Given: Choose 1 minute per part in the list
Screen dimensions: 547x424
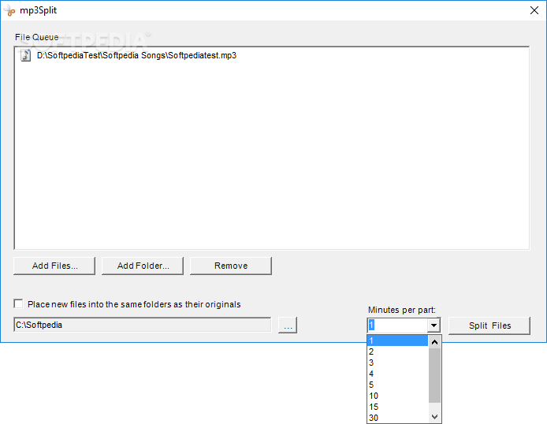Looking at the screenshot, I should [x=398, y=340].
